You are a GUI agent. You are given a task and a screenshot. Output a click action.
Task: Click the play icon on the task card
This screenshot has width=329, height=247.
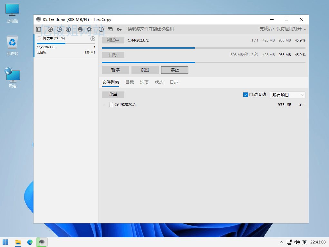point(93,39)
